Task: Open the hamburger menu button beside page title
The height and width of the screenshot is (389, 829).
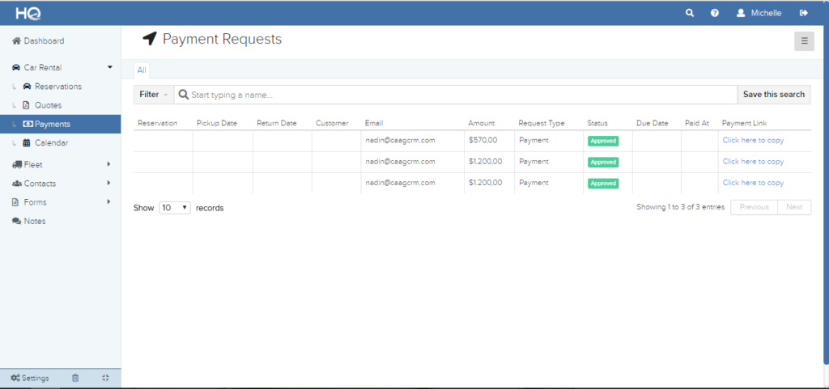Action: click(804, 41)
